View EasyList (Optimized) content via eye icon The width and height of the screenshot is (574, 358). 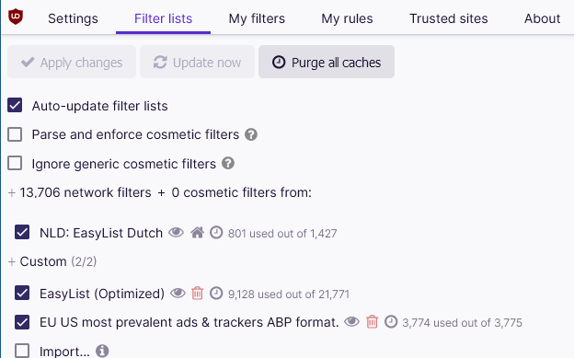pos(178,294)
